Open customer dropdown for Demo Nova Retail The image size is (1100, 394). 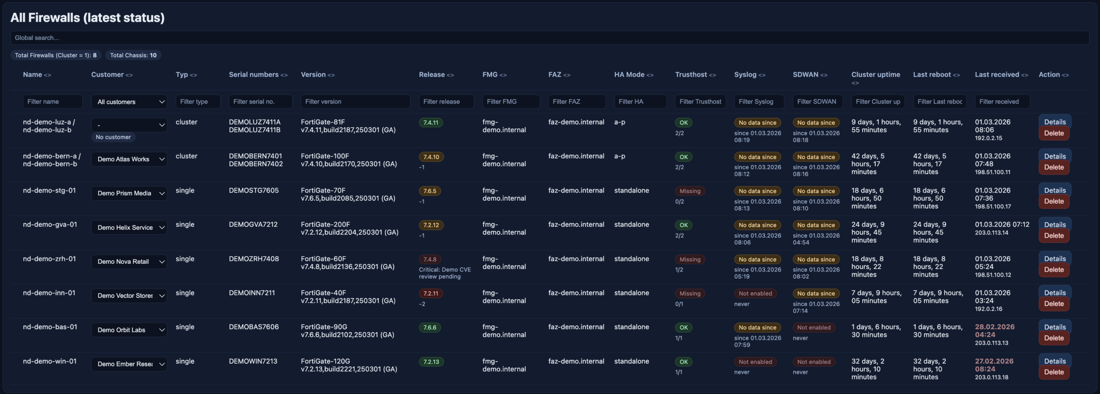pyautogui.click(x=129, y=262)
